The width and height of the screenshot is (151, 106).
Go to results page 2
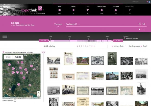coord(80,46)
